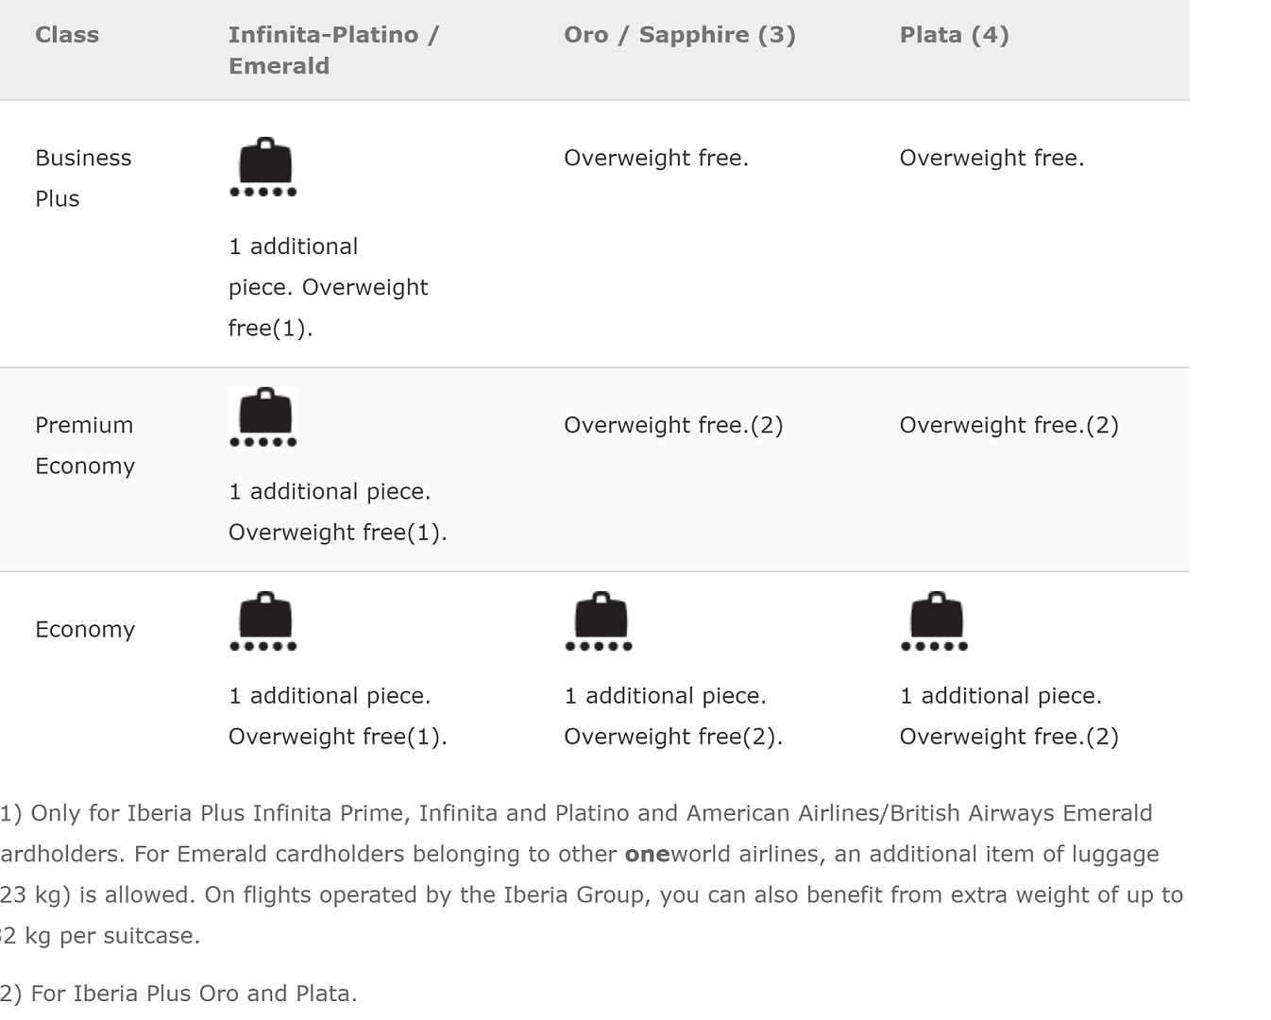The height and width of the screenshot is (1020, 1271).
Task: Click the "Plata (4)" column header
Action: click(954, 35)
